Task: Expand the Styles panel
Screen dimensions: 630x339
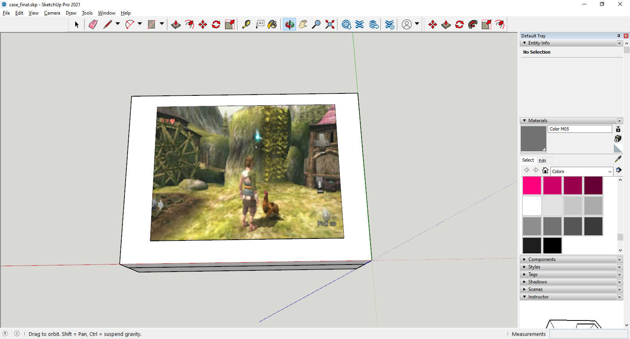Action: pyautogui.click(x=524, y=267)
